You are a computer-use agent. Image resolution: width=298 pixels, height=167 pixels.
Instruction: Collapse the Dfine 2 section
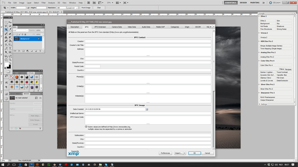pyautogui.click(x=259, y=17)
